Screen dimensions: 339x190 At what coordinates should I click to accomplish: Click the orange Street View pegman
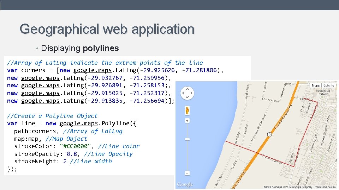click(x=187, y=110)
